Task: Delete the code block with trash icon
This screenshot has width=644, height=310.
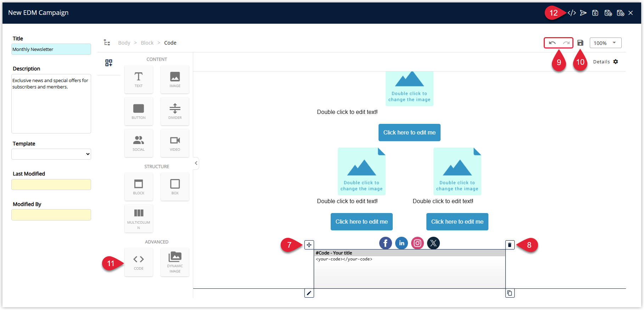Action: 510,245
